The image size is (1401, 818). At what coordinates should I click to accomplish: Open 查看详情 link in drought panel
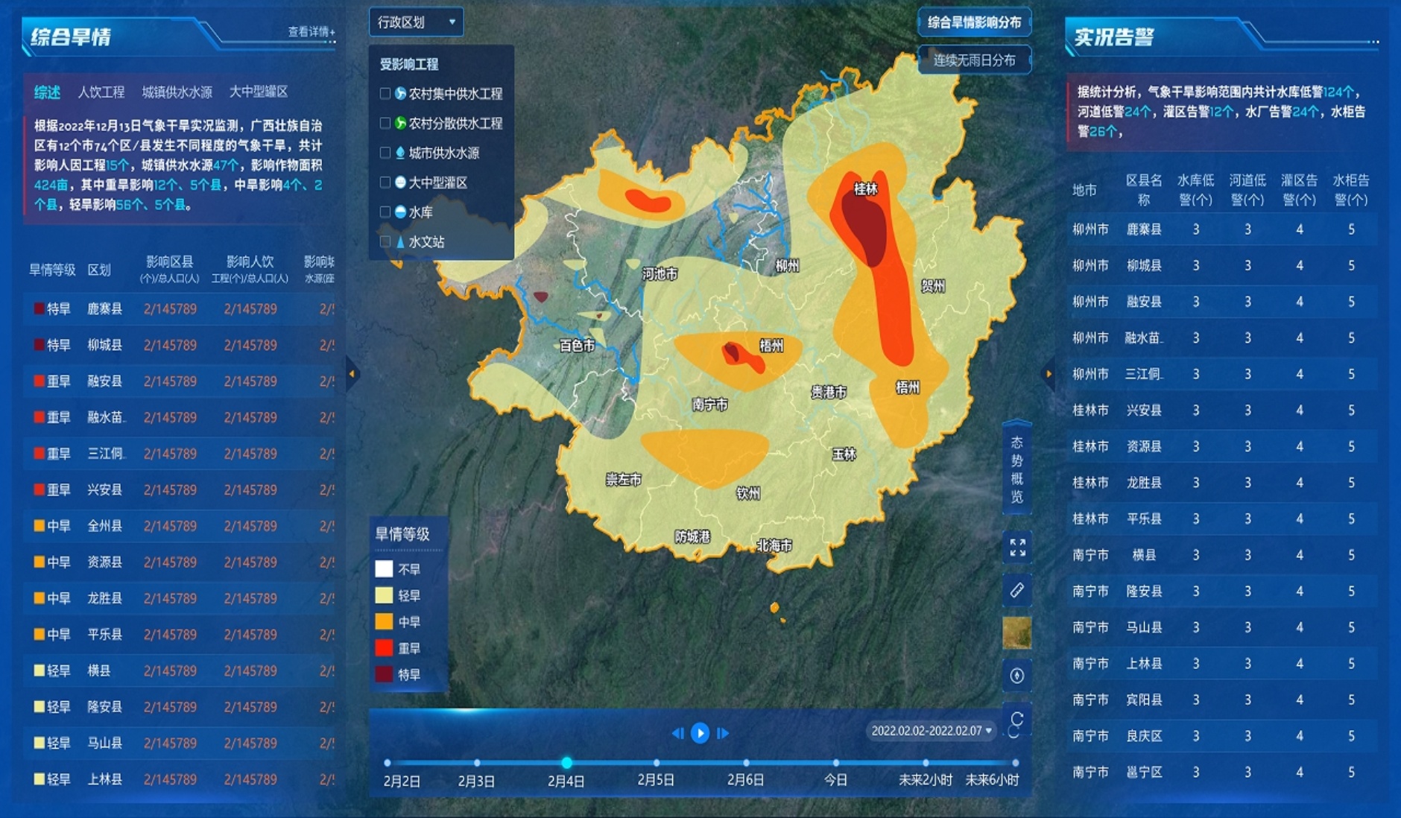point(311,32)
